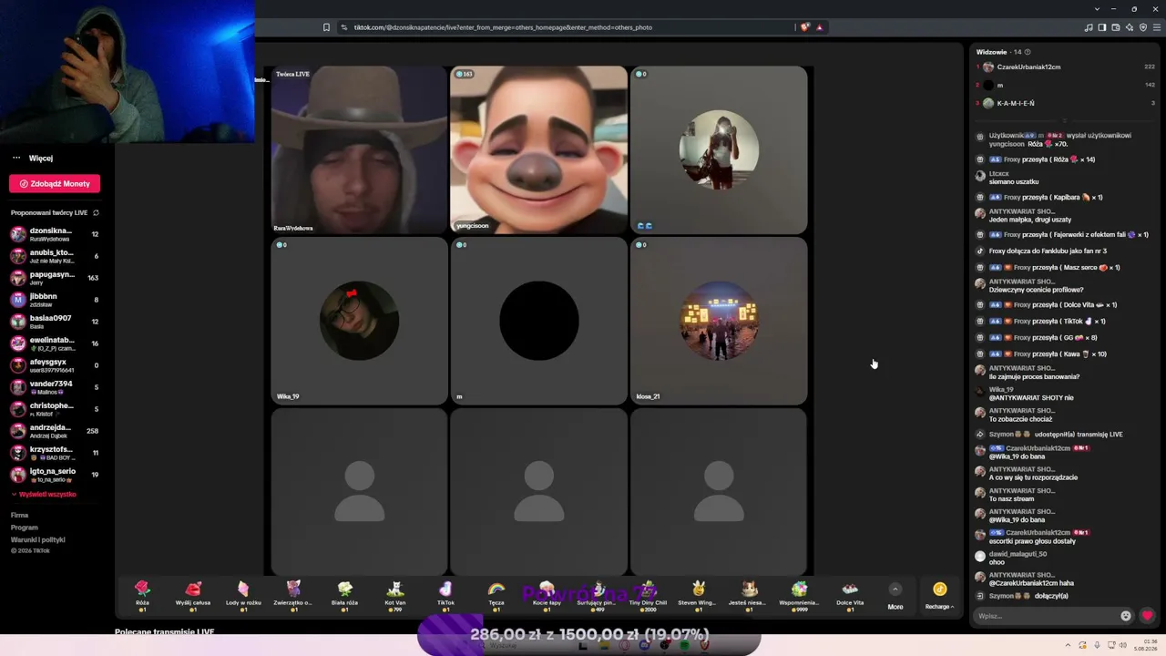1166x656 pixels.
Task: Click the browser address bar URL
Action: [503, 27]
